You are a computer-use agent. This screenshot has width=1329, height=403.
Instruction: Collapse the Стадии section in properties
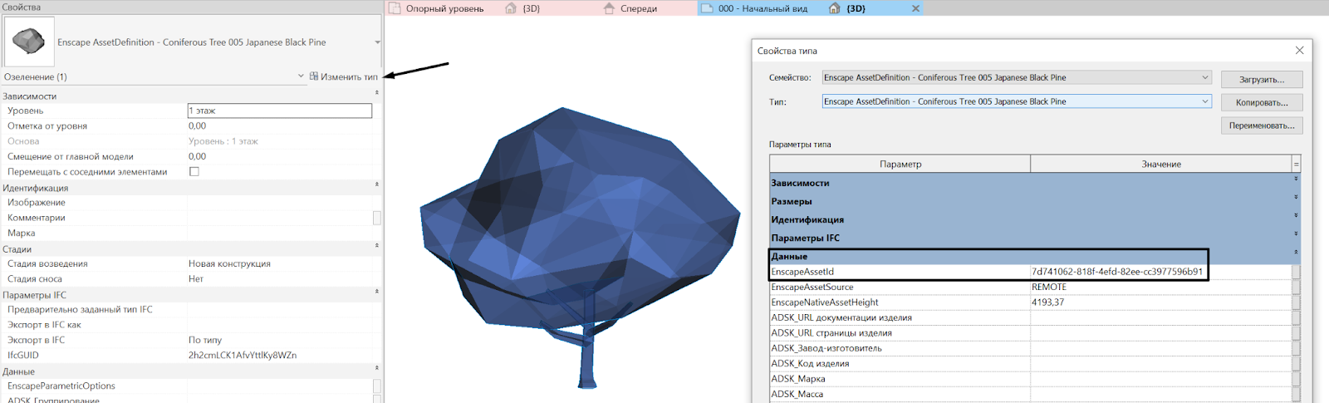(x=376, y=247)
